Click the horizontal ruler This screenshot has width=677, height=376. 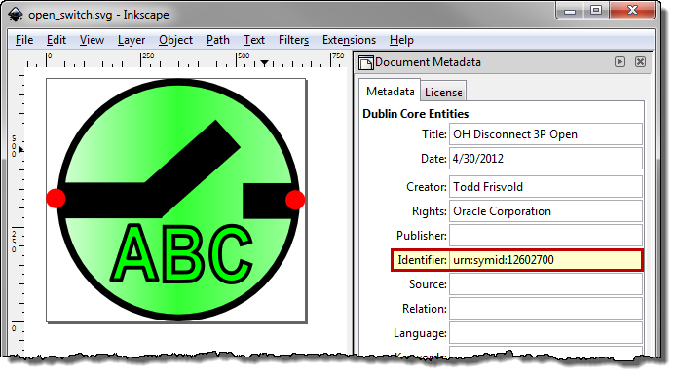click(186, 59)
